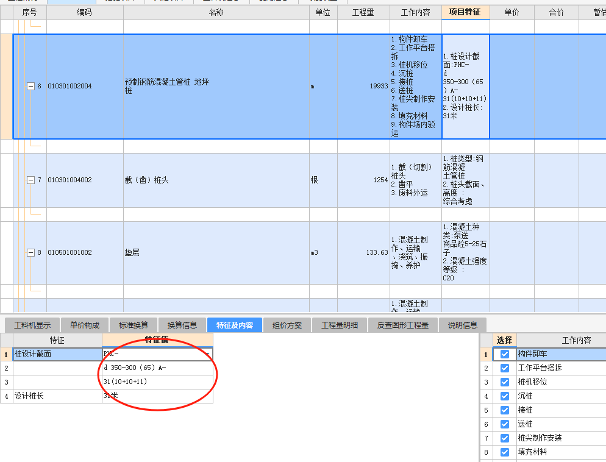This screenshot has width=606, height=462.
Task: Click the 编码 column header
Action: [x=85, y=12]
